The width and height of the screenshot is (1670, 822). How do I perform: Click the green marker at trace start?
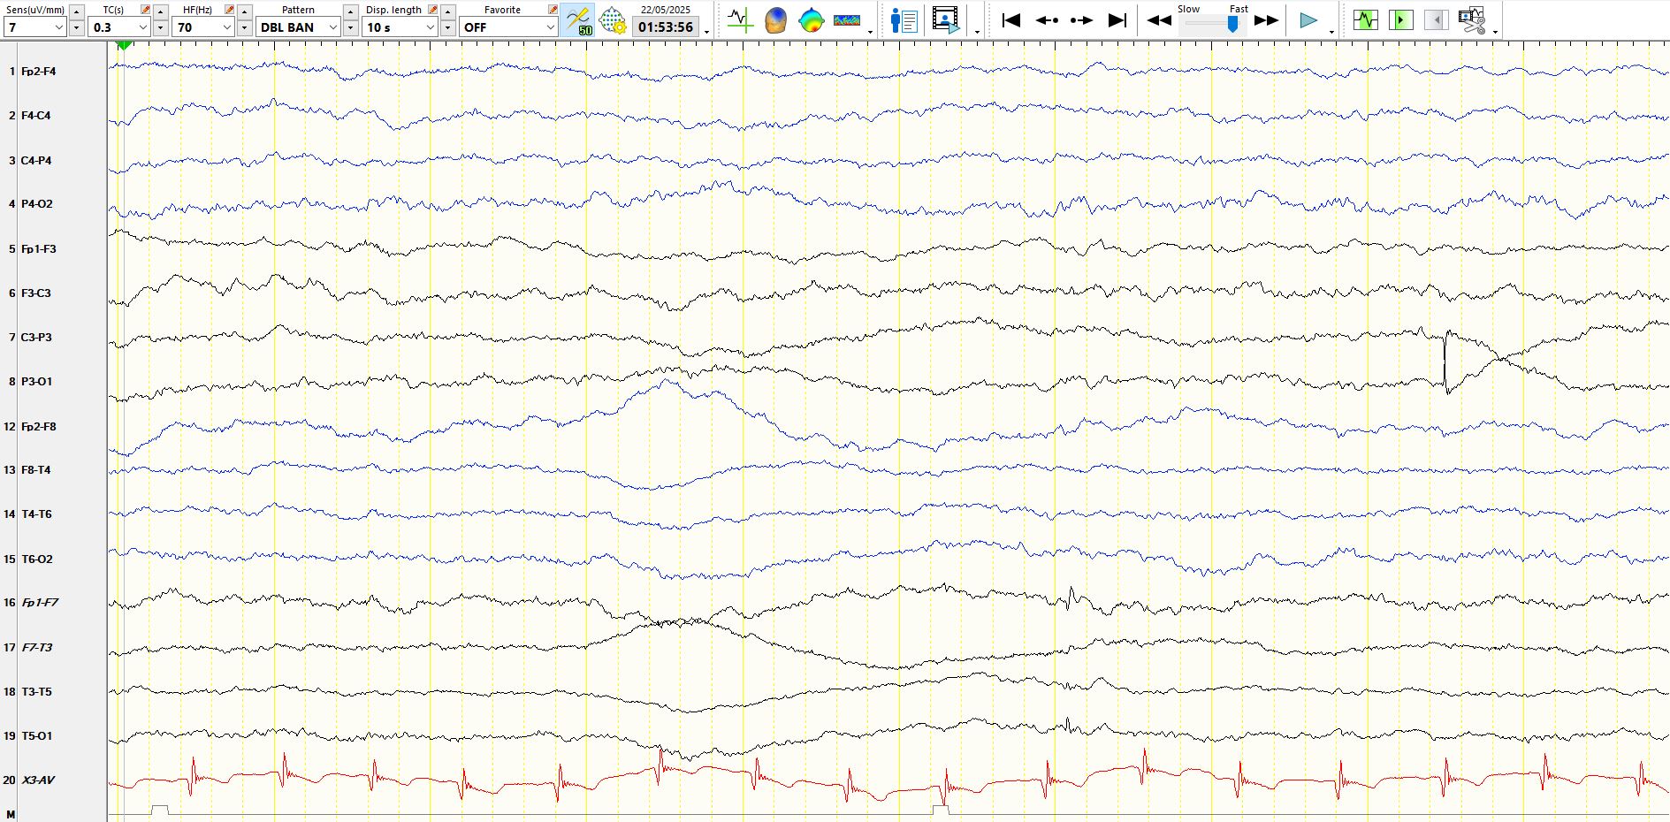[x=125, y=44]
